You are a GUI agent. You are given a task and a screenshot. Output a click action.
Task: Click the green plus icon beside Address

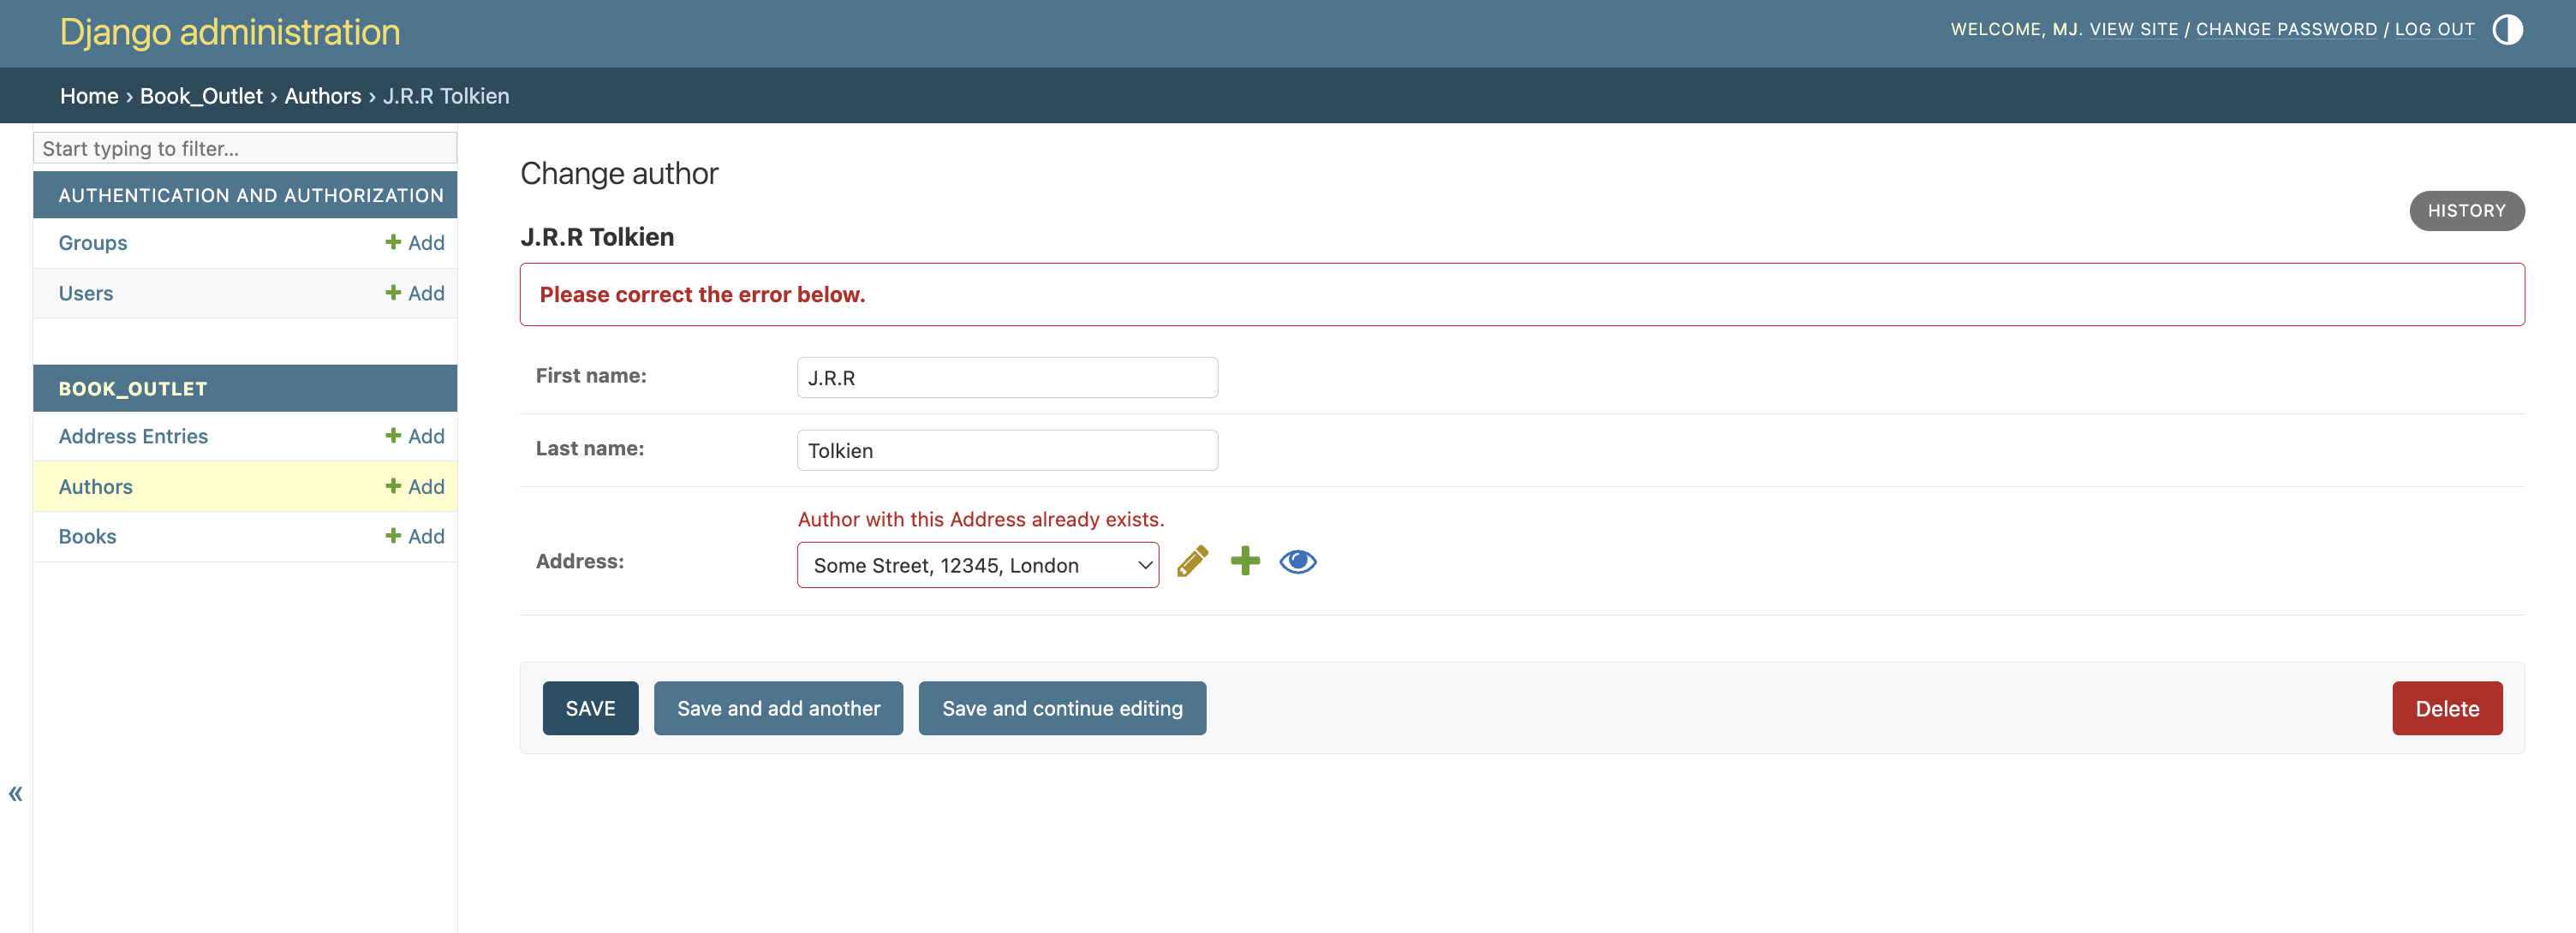tap(1245, 561)
